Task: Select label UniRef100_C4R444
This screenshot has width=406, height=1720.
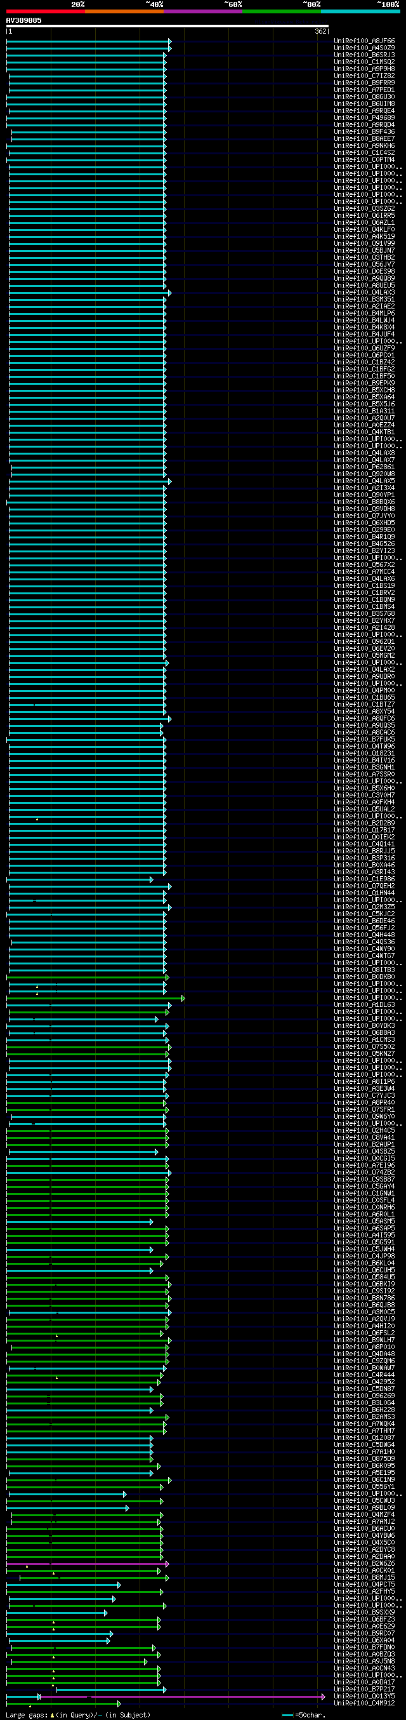Action: (x=364, y=1375)
